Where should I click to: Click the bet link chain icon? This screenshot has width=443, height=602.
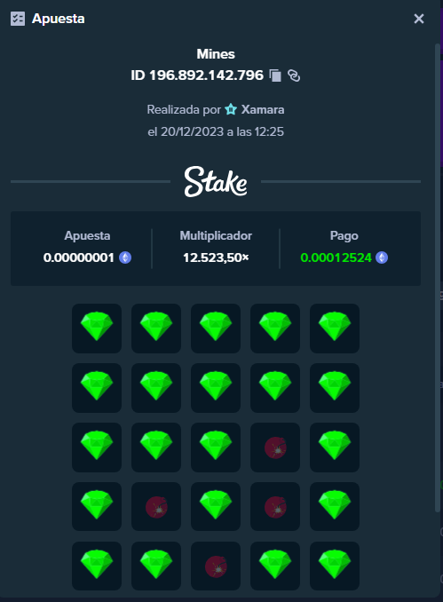pyautogui.click(x=294, y=75)
